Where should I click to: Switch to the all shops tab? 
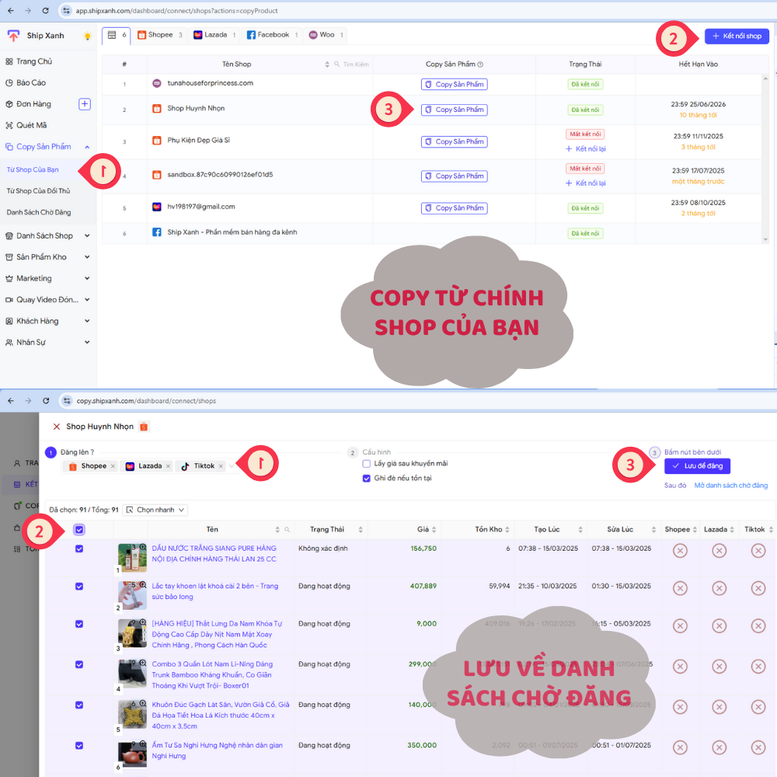(117, 35)
